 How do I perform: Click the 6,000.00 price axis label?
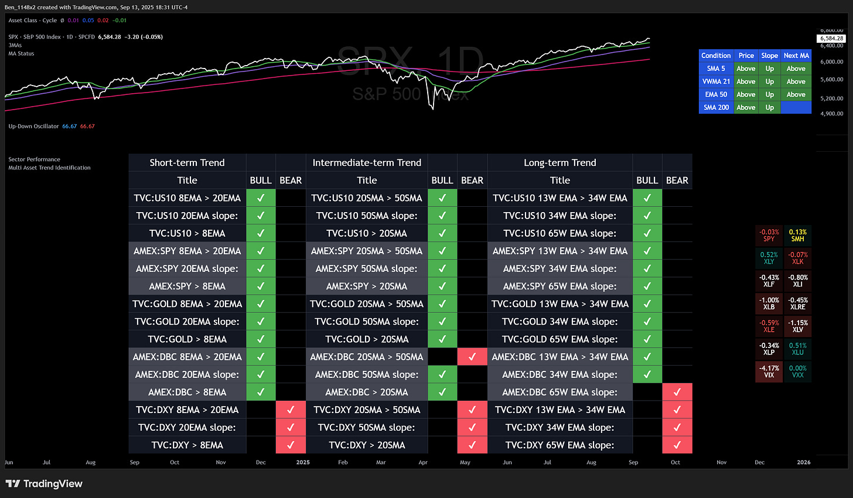point(832,62)
